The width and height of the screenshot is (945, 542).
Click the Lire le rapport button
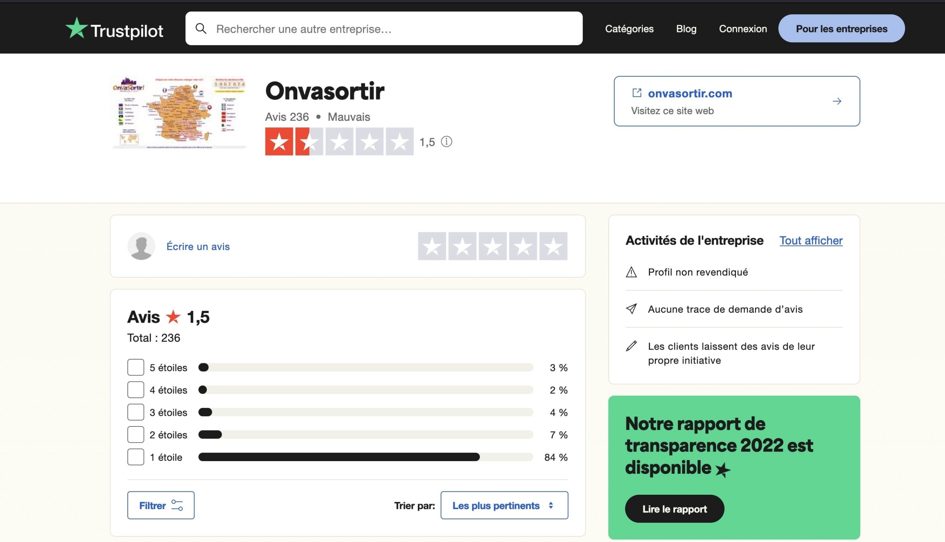click(674, 509)
